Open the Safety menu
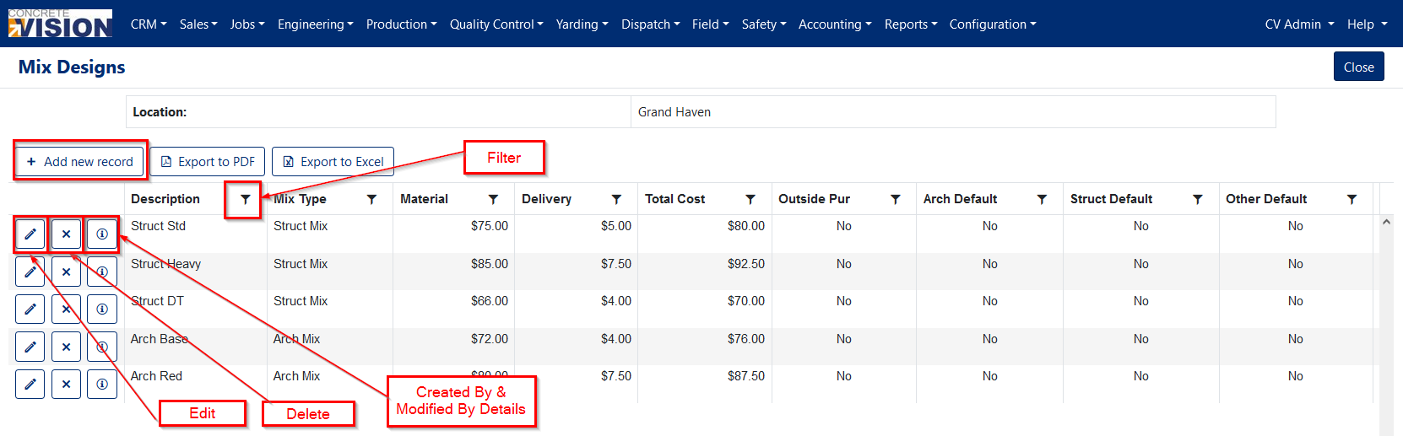Viewport: 1403px width, 436px height. point(764,24)
